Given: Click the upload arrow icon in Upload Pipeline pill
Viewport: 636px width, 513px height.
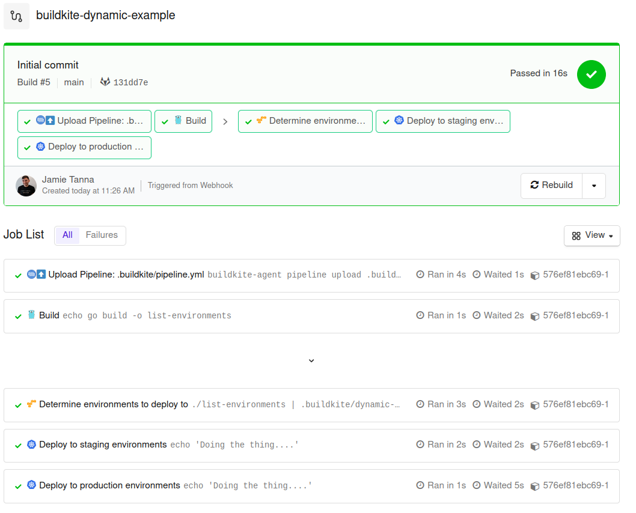Looking at the screenshot, I should click(x=50, y=120).
